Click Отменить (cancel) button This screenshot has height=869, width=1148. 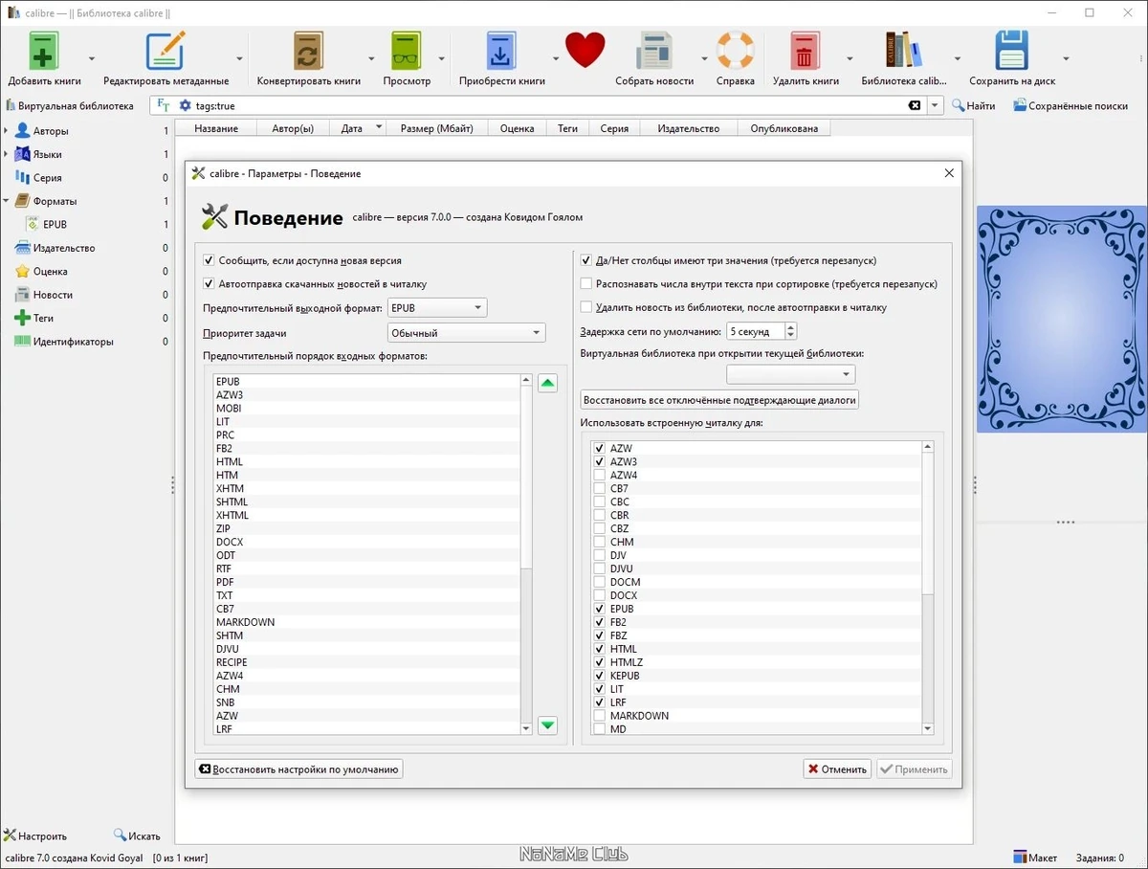click(x=838, y=769)
